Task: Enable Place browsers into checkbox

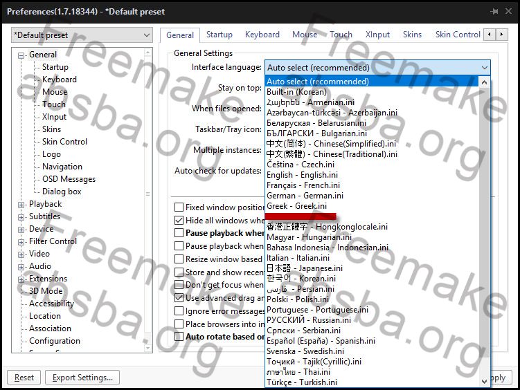Action: point(179,324)
